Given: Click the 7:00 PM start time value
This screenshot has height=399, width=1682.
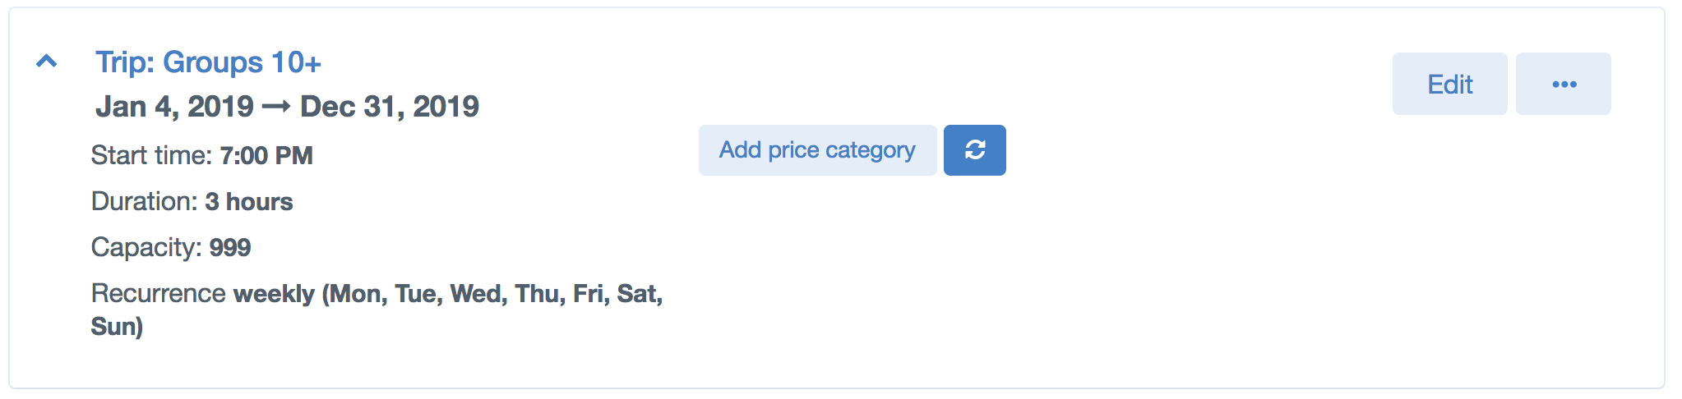Looking at the screenshot, I should [x=266, y=155].
